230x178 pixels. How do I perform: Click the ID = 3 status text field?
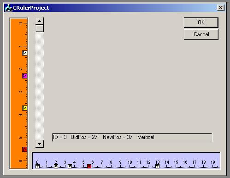132,138
